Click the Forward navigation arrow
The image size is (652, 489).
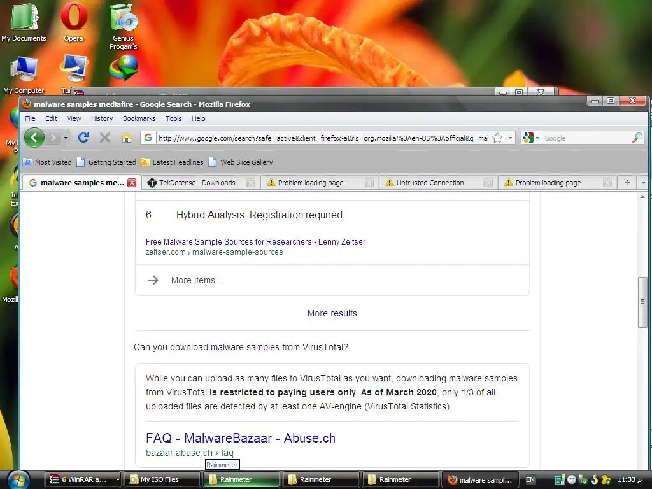point(53,138)
